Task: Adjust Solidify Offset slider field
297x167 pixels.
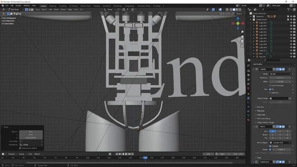Action: click(280, 82)
